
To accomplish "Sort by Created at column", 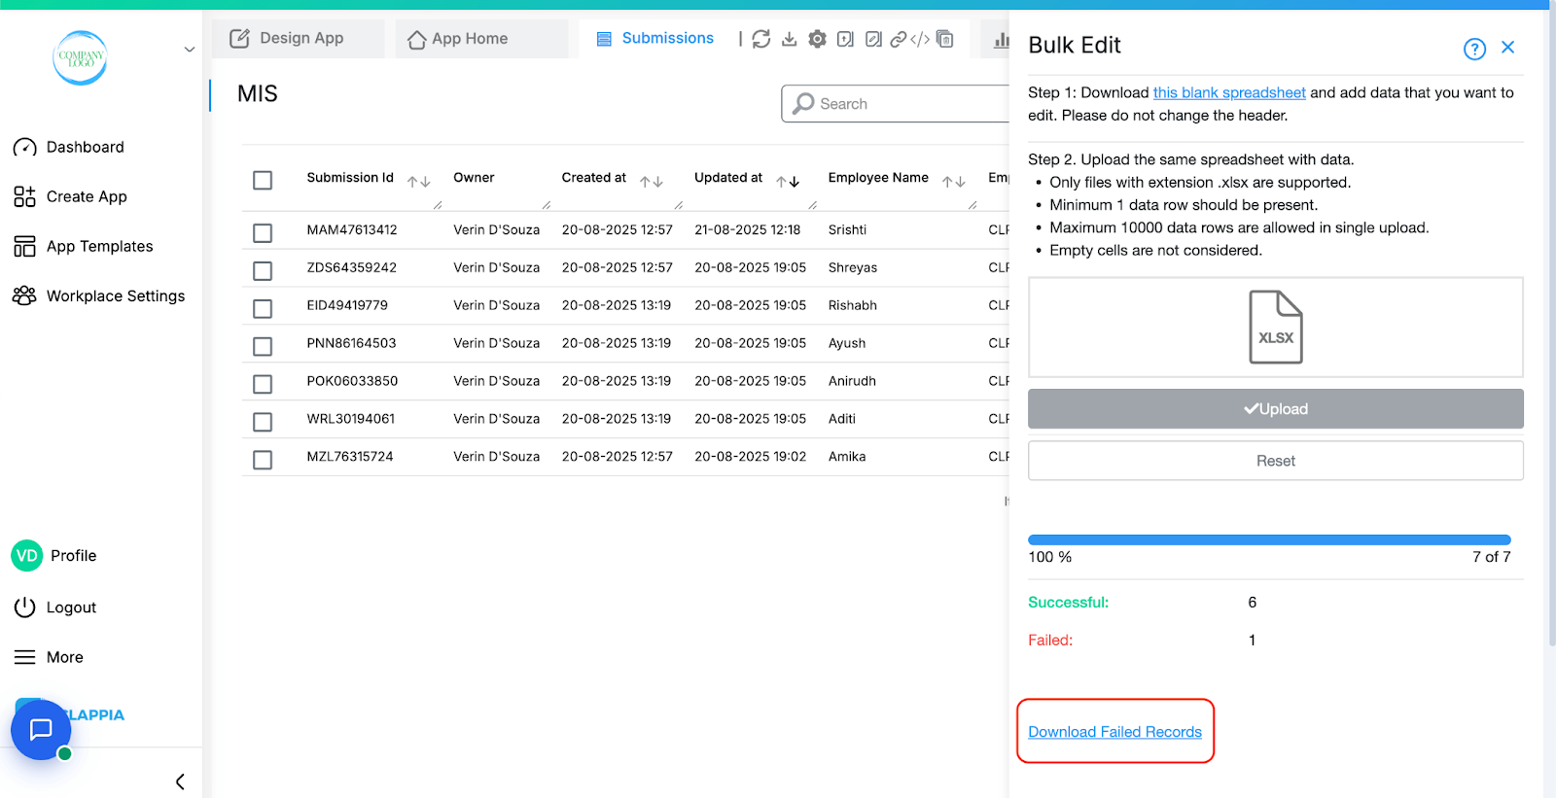I will coord(652,182).
